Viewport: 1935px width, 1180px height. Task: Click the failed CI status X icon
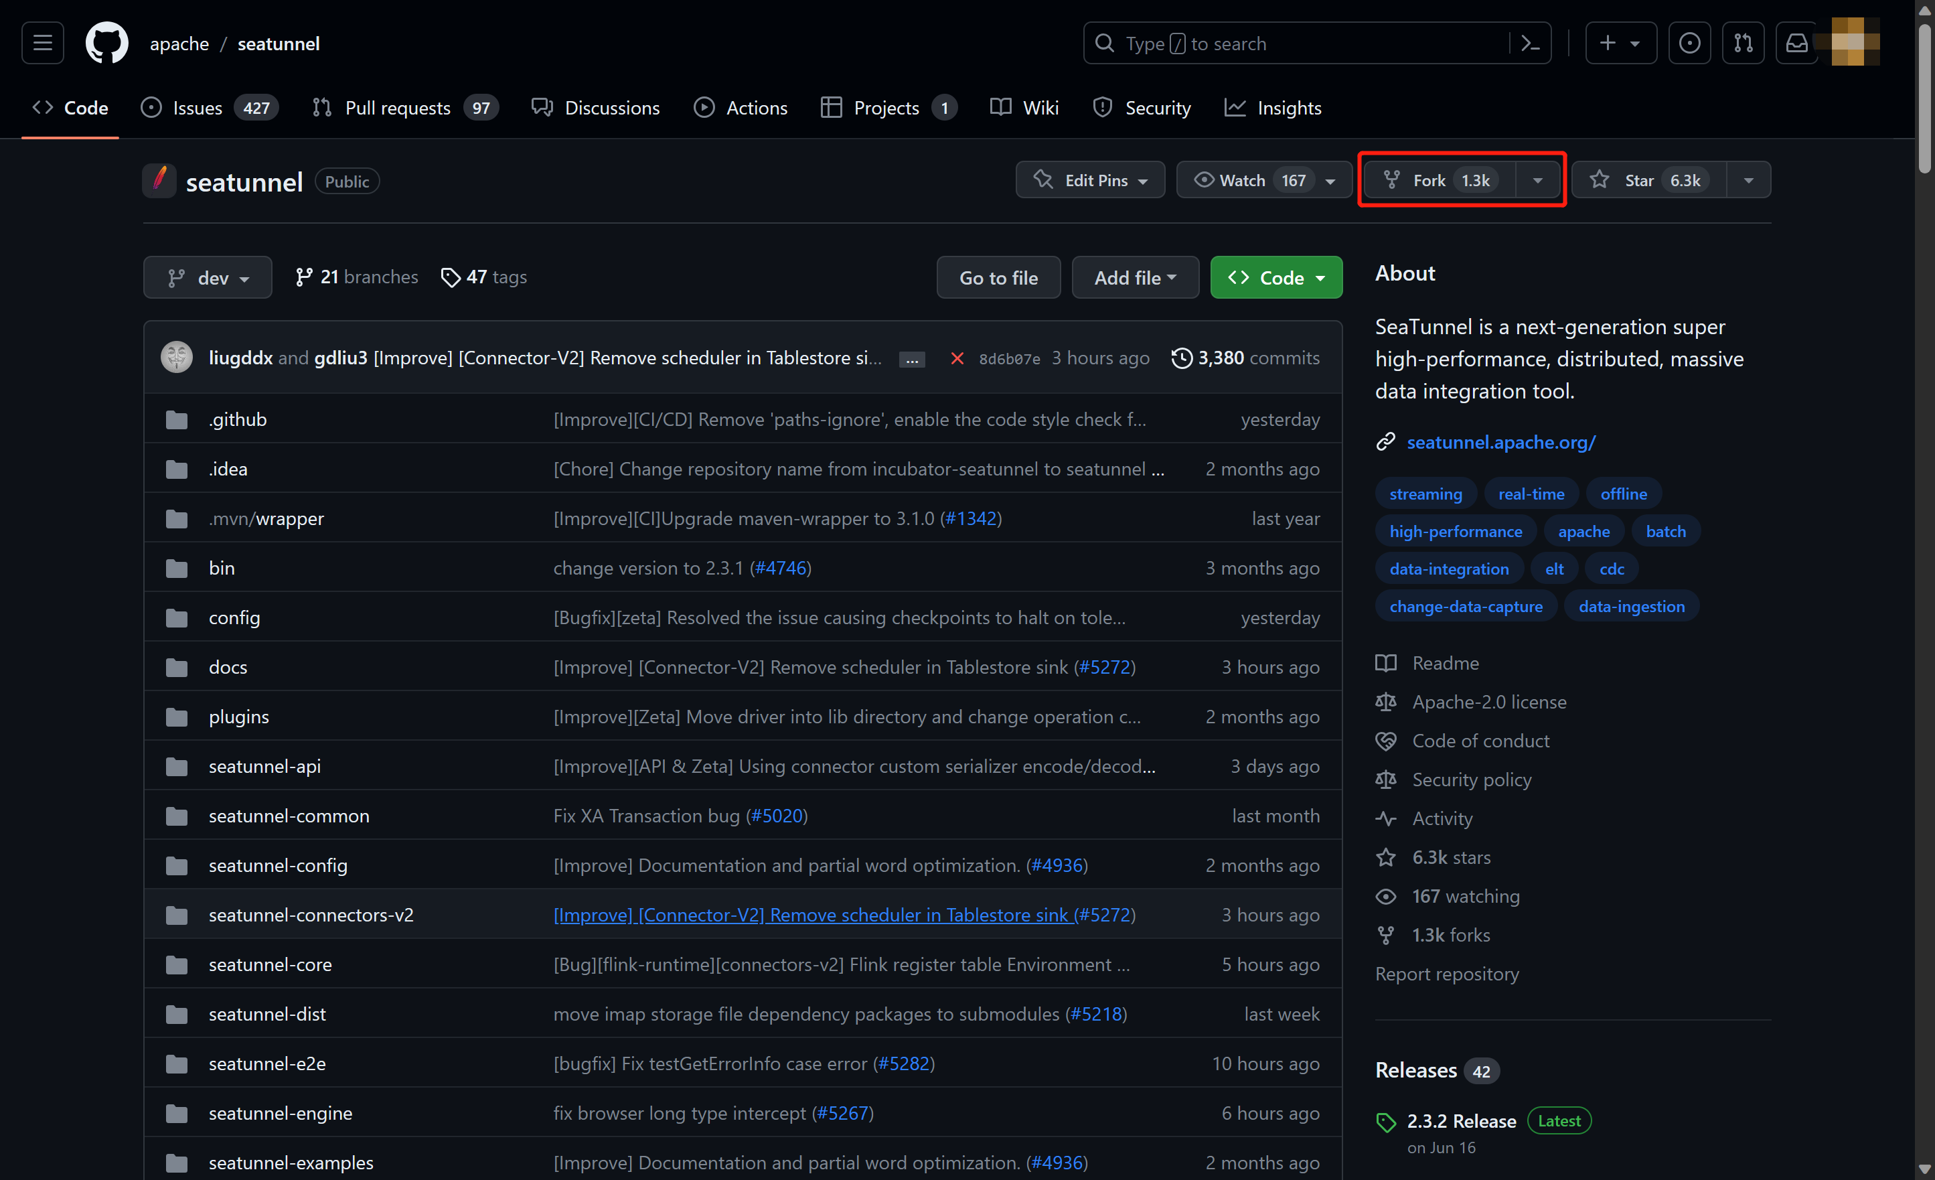coord(957,358)
